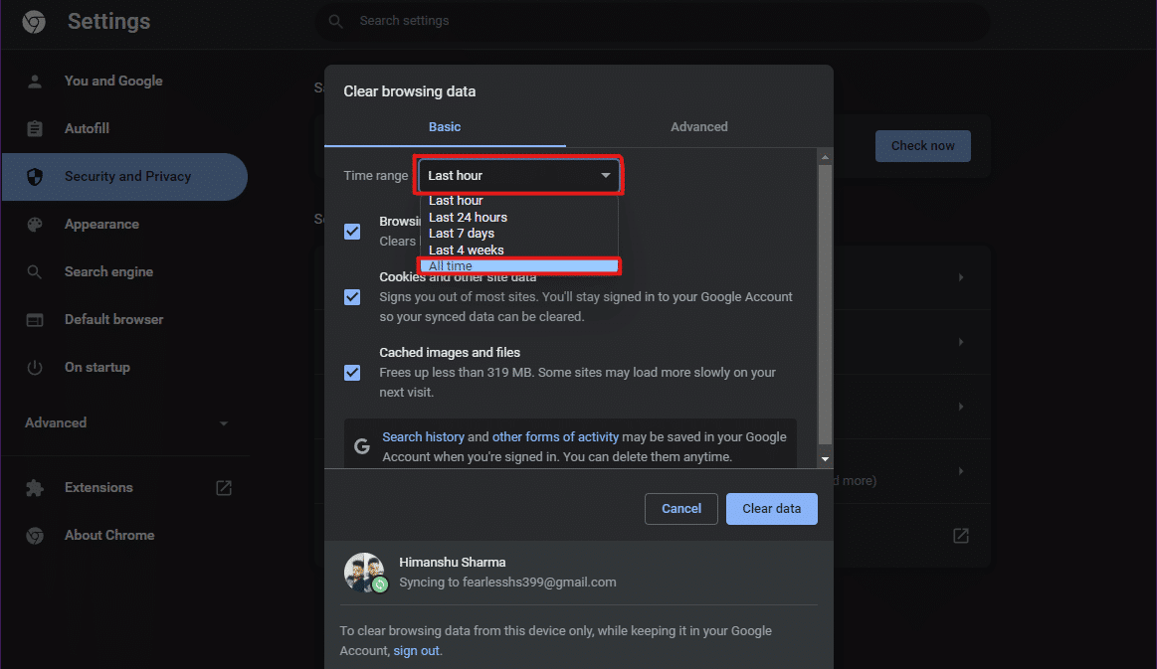The width and height of the screenshot is (1157, 669).
Task: Select Last hour option in dropdown list
Action: (x=518, y=201)
